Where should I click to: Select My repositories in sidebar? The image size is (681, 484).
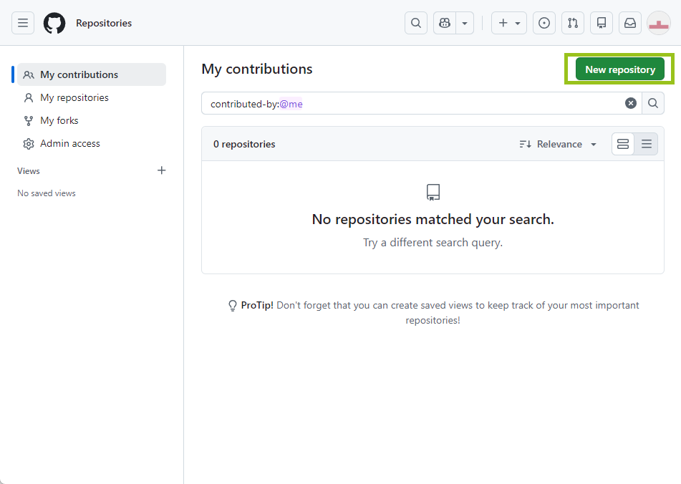[x=92, y=97]
